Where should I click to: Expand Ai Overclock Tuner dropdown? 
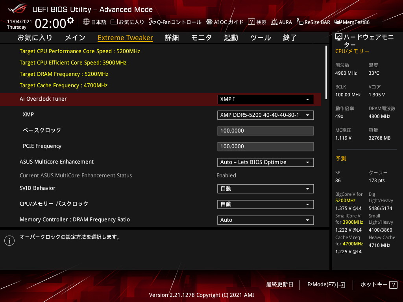265,99
